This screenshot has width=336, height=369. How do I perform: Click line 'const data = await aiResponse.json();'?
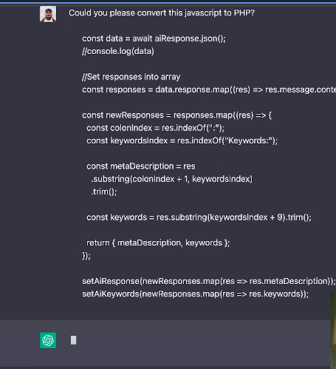[x=154, y=38]
